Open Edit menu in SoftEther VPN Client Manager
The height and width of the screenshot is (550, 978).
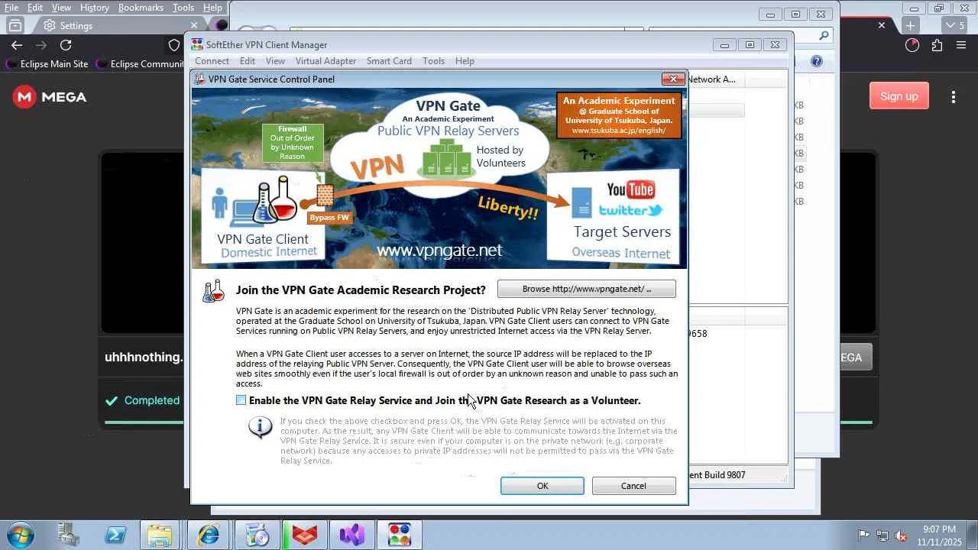(248, 61)
